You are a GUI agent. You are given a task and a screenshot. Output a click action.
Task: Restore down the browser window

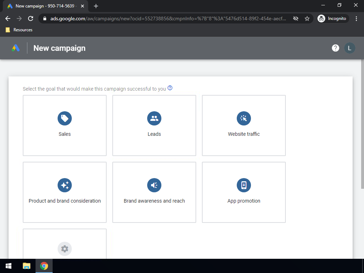click(x=339, y=5)
